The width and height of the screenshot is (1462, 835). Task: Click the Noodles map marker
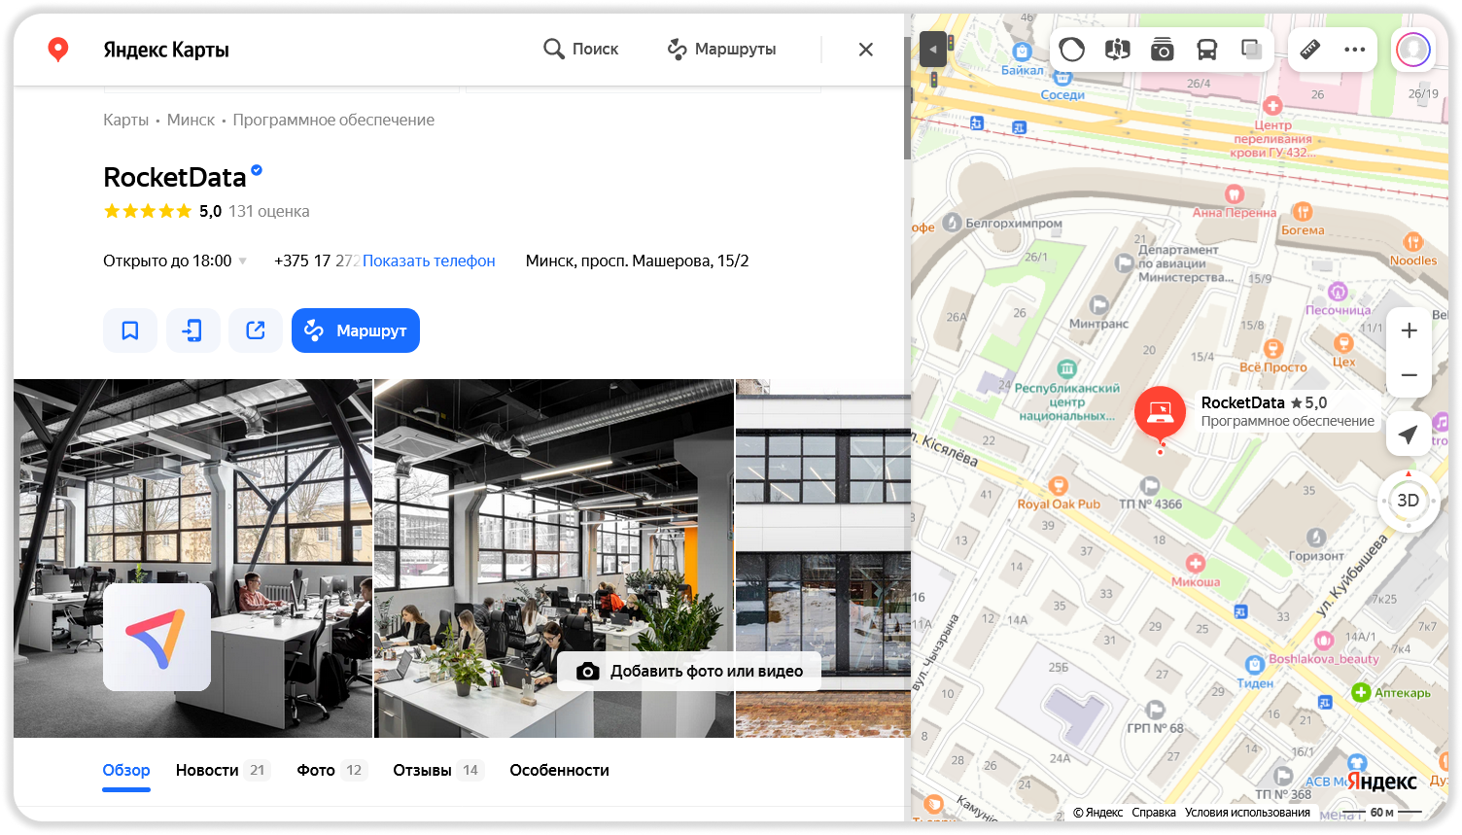click(1412, 242)
